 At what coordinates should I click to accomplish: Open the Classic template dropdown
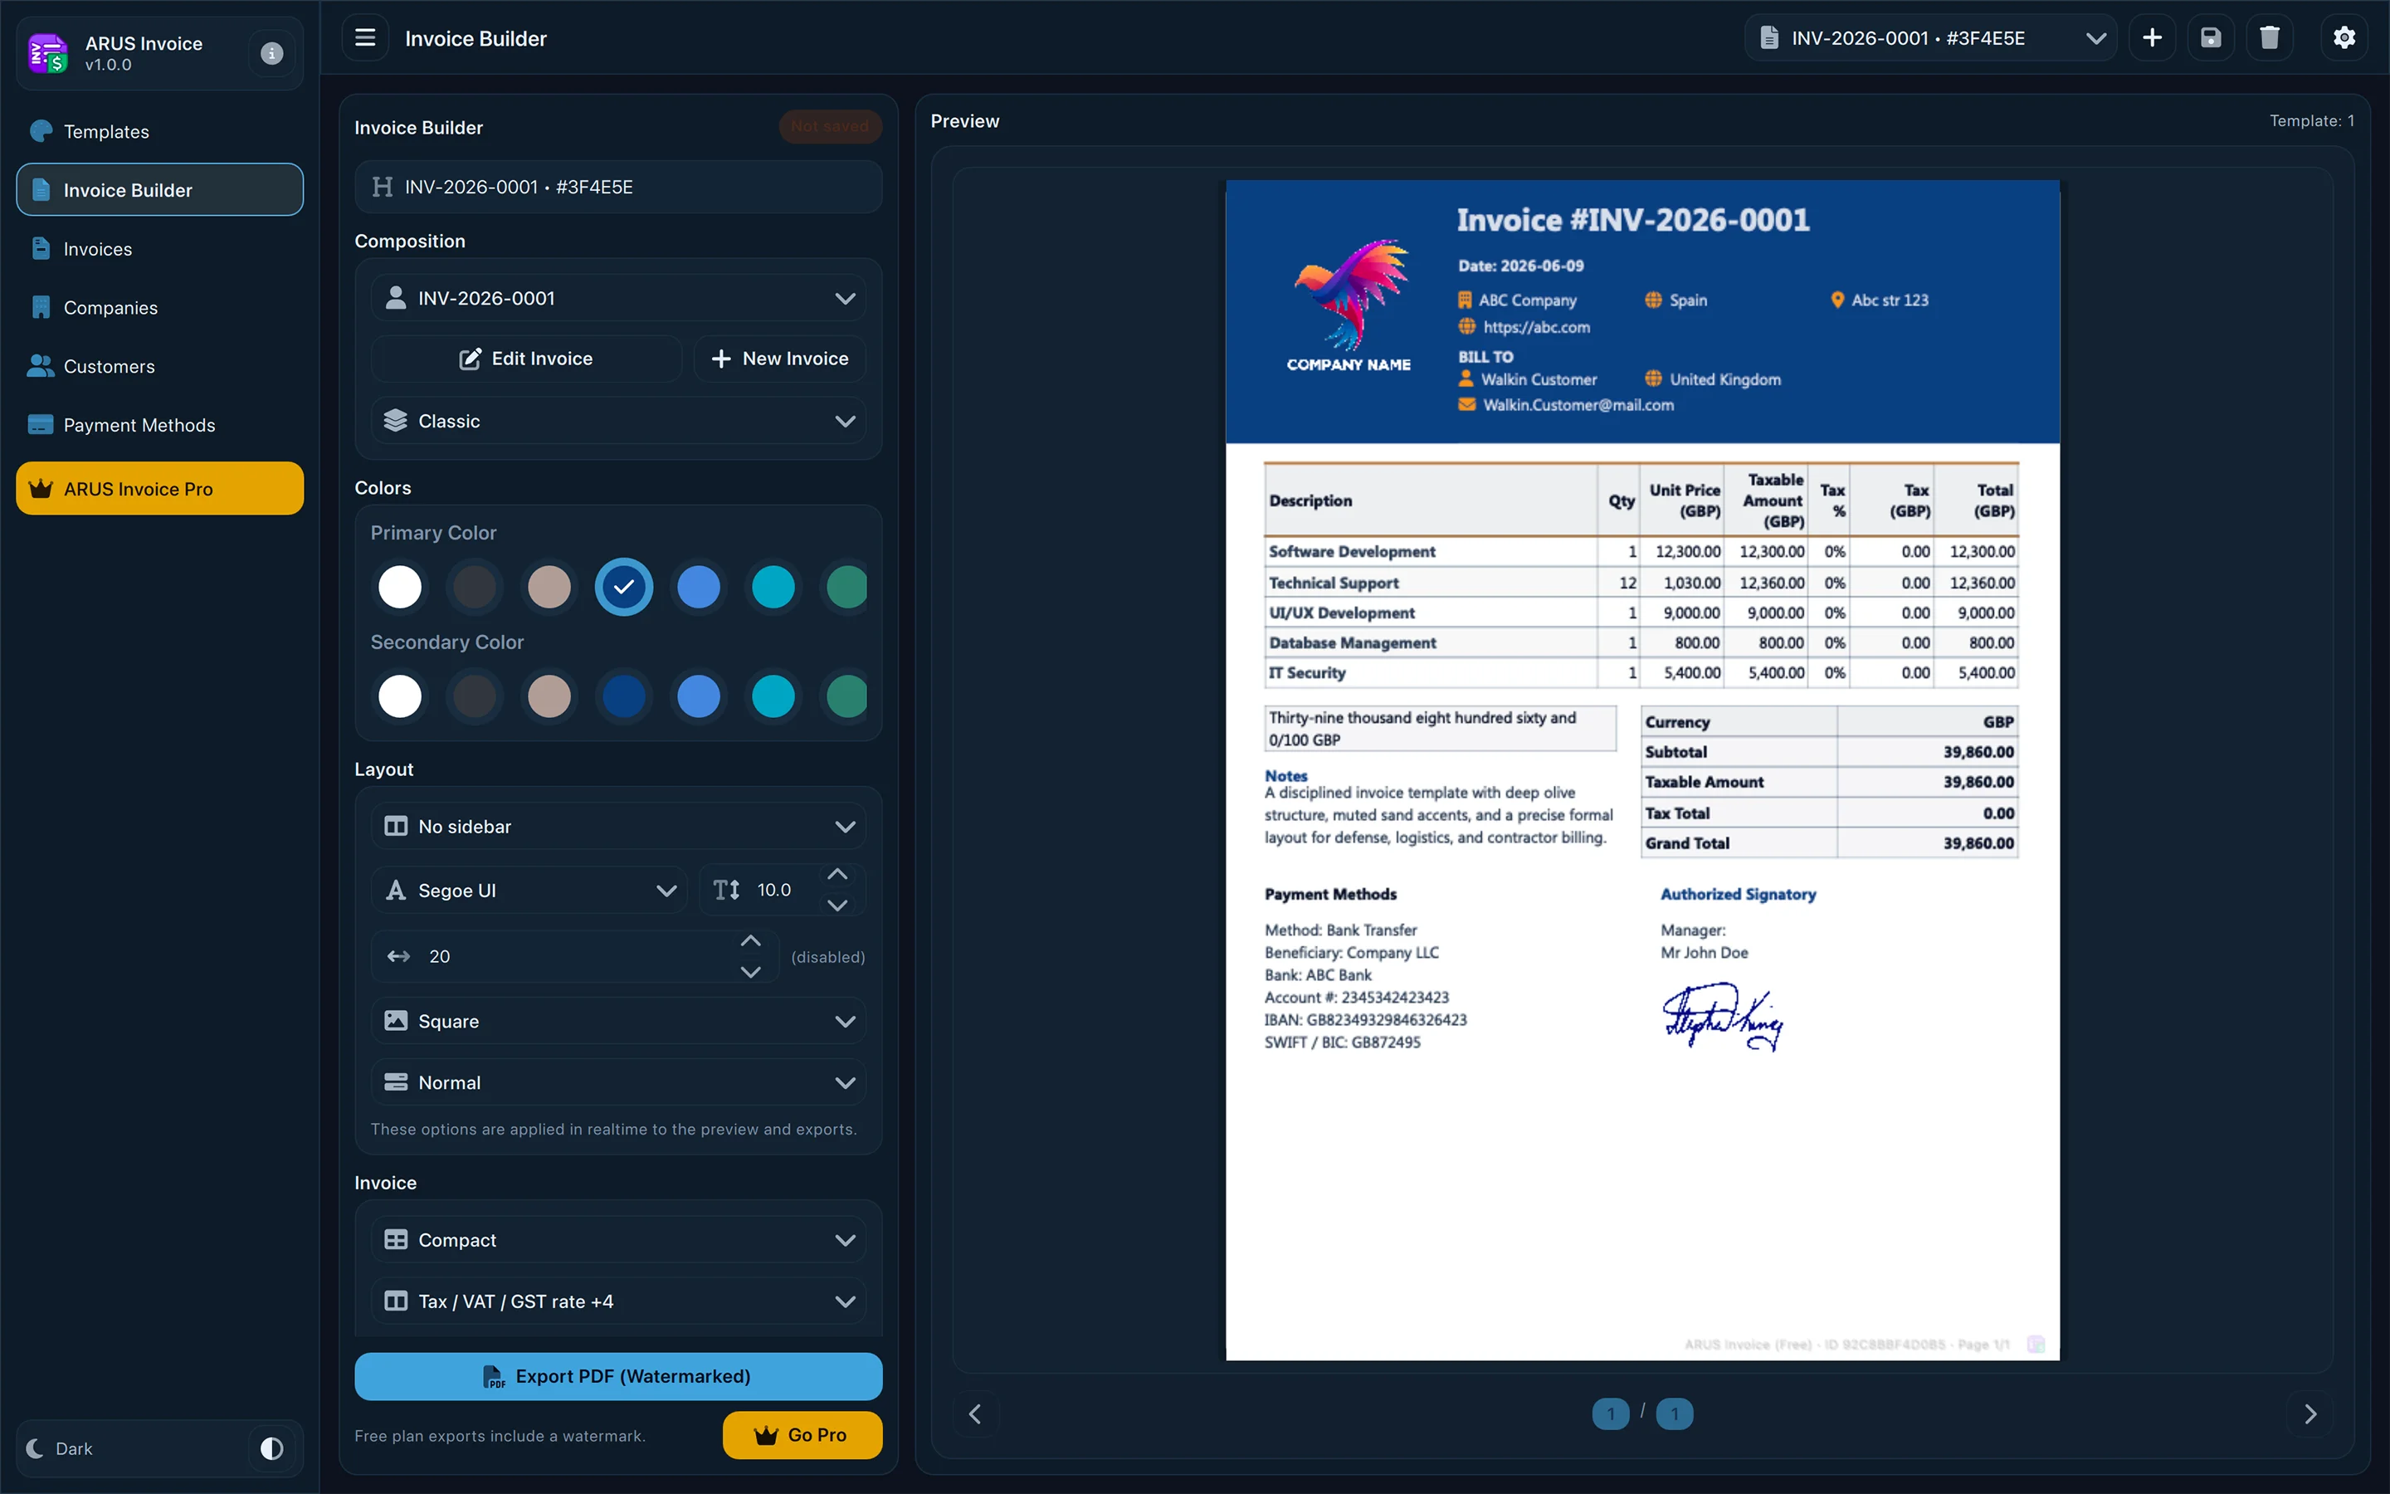coord(617,420)
